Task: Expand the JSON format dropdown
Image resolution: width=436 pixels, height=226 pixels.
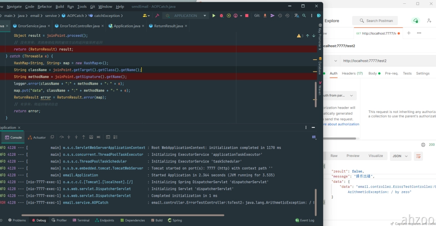Action: (x=401, y=156)
